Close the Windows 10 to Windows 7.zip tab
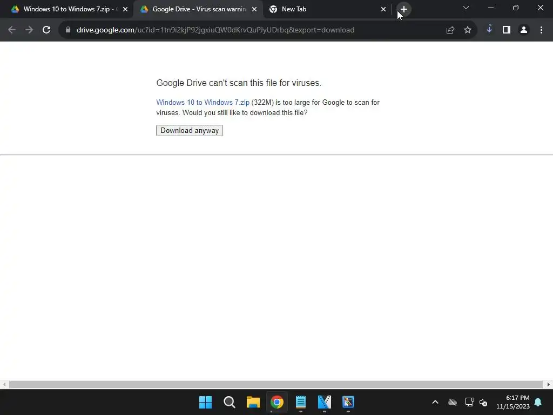The height and width of the screenshot is (415, 553). pos(125,9)
